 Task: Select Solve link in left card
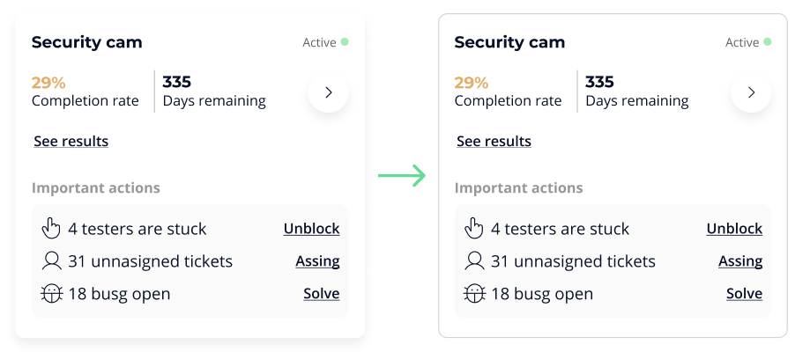(322, 294)
